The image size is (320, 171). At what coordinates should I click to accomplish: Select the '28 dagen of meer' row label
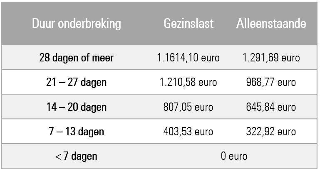tap(76, 58)
